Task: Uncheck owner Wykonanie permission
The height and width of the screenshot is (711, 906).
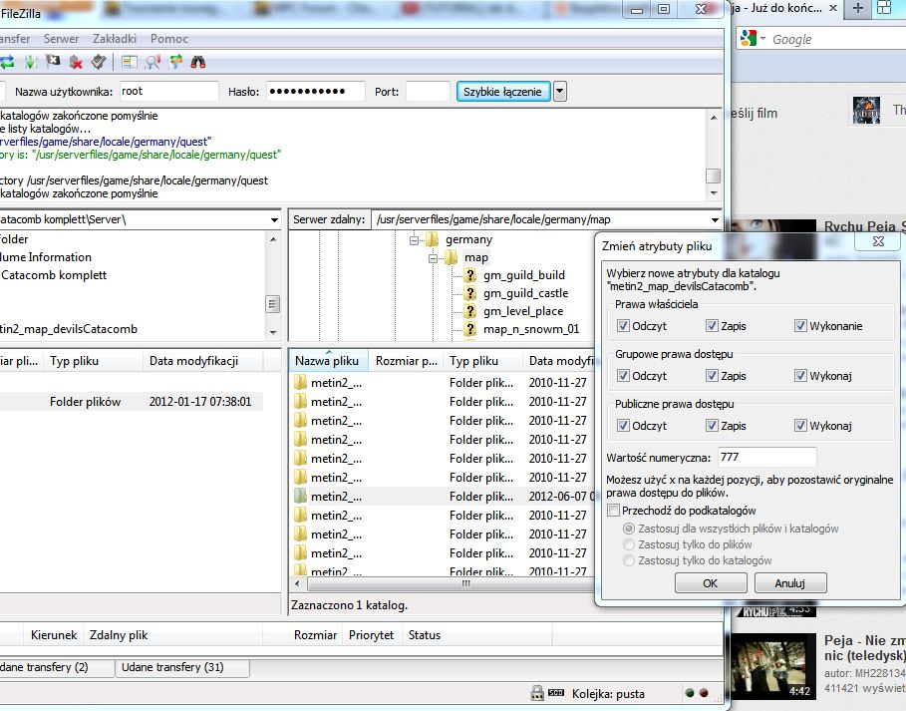Action: [800, 325]
